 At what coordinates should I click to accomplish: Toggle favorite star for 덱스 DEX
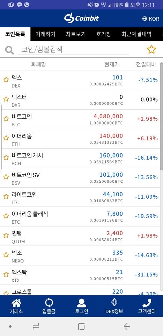coord(6,80)
